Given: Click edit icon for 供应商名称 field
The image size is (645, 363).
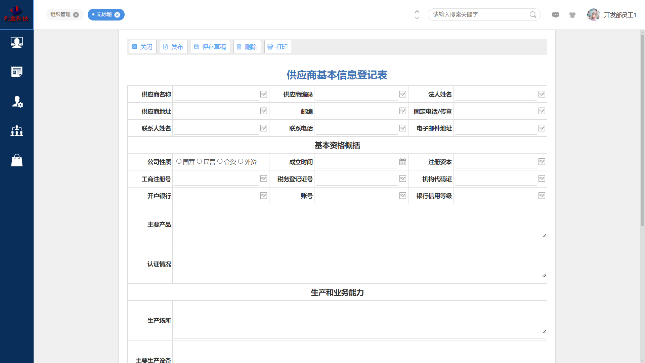Looking at the screenshot, I should coord(264,94).
